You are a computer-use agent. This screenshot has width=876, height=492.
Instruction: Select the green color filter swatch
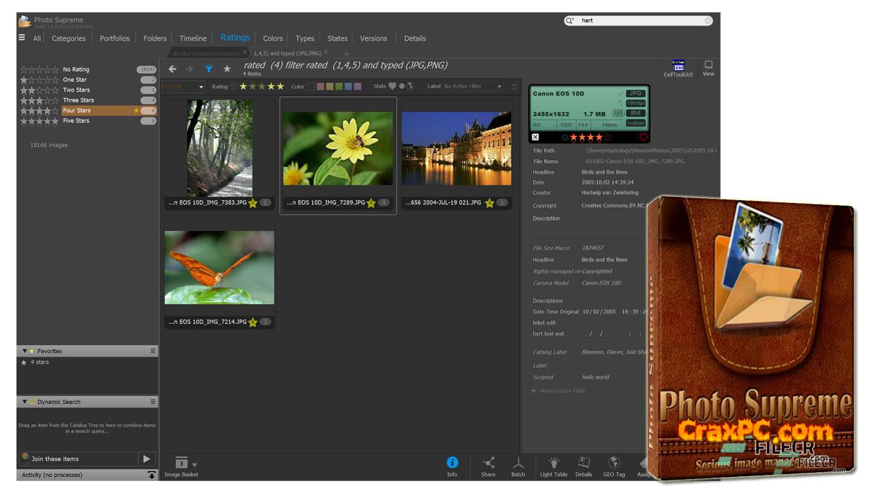(339, 87)
